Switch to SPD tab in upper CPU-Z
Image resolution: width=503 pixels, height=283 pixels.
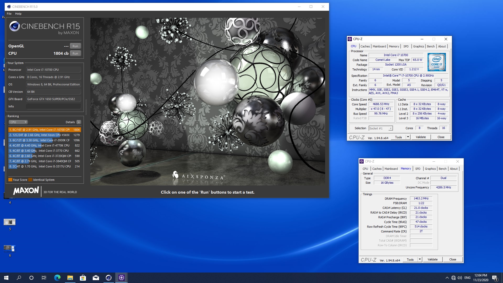pos(406,46)
